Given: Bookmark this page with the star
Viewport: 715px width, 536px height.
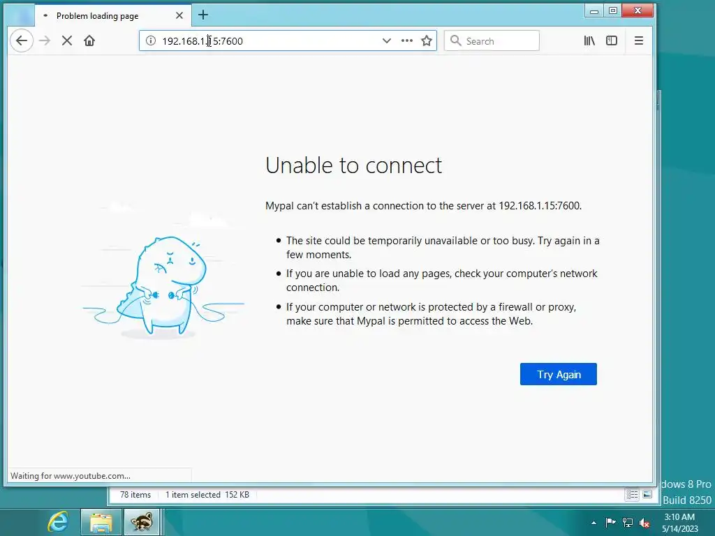Looking at the screenshot, I should [427, 40].
